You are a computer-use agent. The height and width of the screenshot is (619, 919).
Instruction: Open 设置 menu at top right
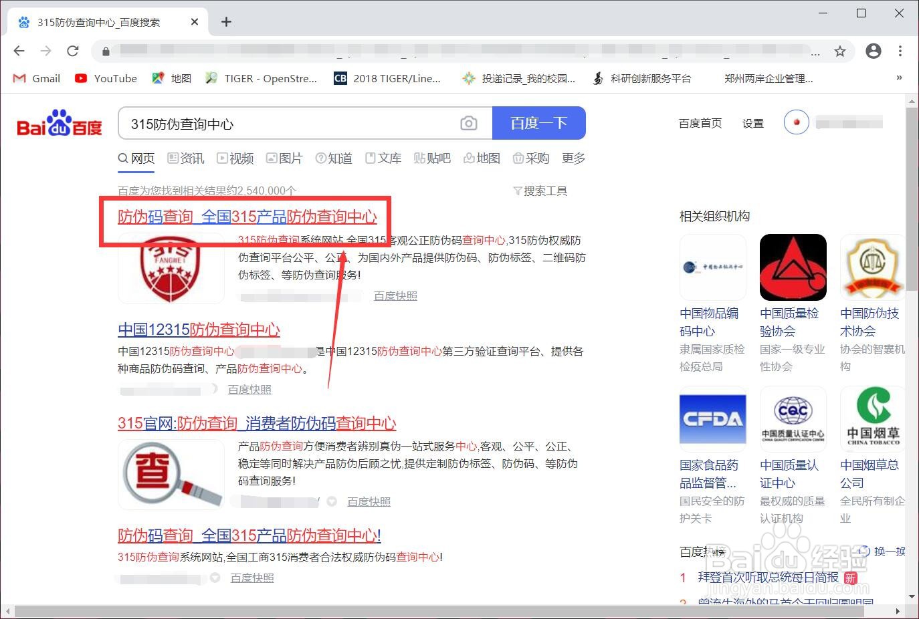pyautogui.click(x=753, y=123)
